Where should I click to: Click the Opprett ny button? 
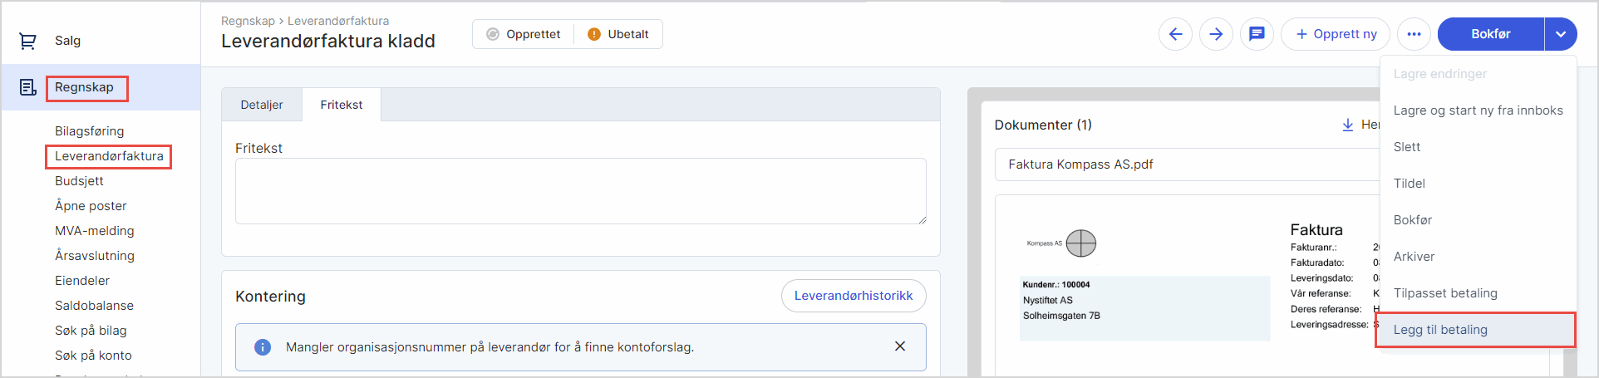coord(1336,34)
